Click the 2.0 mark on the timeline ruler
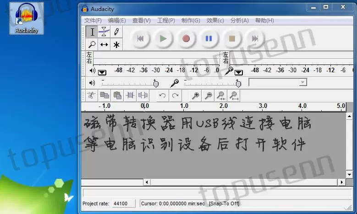 (x=223, y=106)
